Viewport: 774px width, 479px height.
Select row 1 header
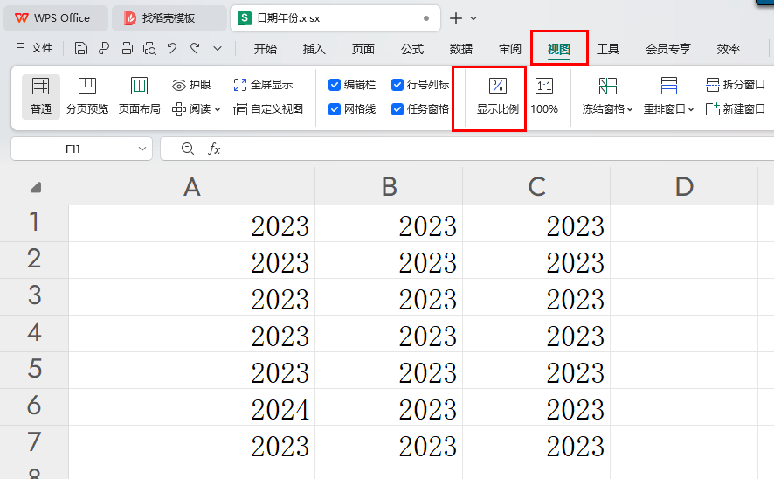click(x=34, y=223)
